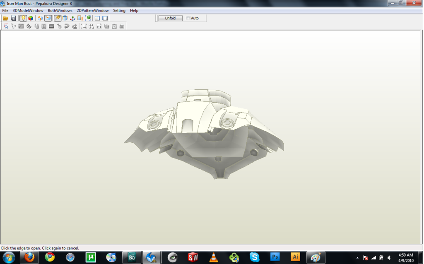Image resolution: width=424 pixels, height=264 pixels.
Task: Click the Open file folder icon
Action: tap(6, 18)
